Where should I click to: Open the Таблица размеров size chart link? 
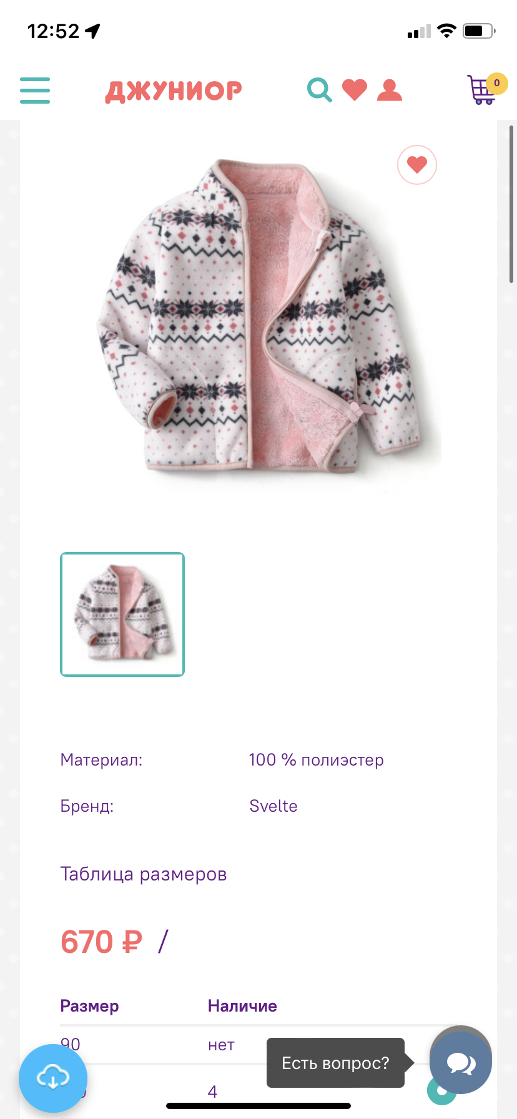143,874
